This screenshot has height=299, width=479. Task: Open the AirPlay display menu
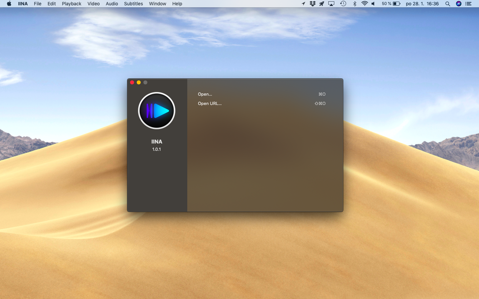(x=331, y=4)
